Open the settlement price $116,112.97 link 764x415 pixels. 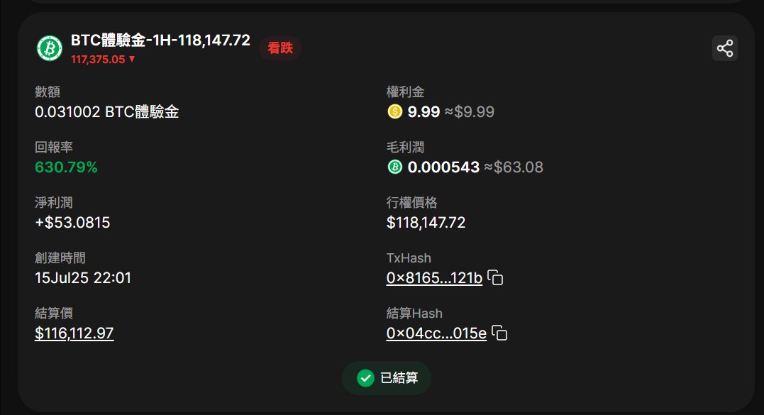pos(74,333)
